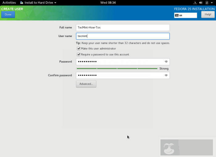This screenshot has width=216, height=157.
Task: Expand the system menu arrow
Action: click(x=212, y=2)
